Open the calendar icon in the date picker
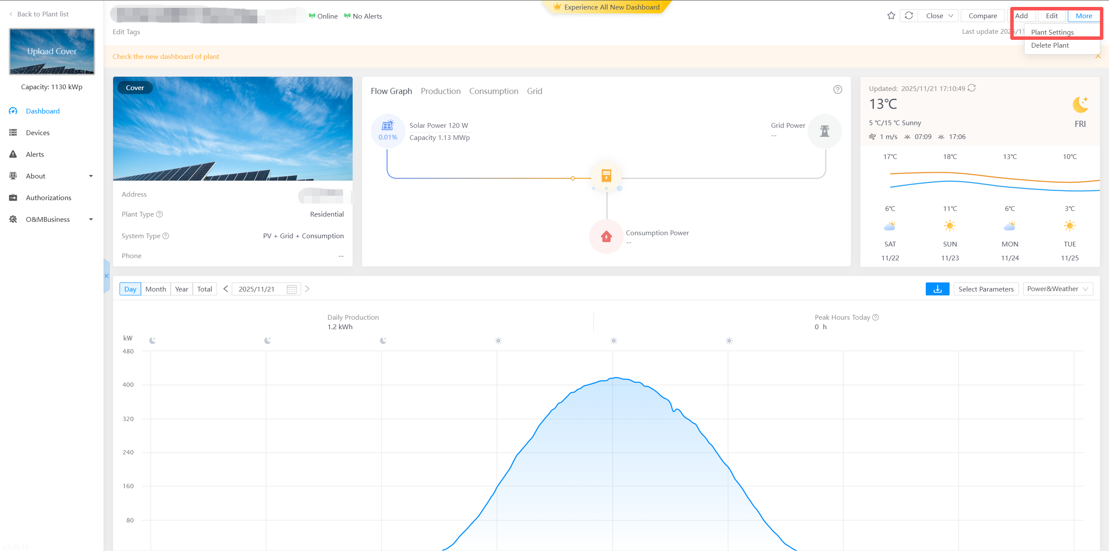 click(x=291, y=288)
